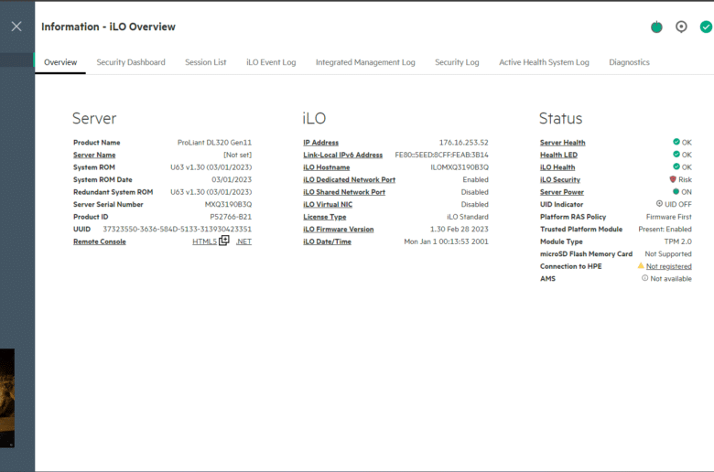
Task: Open the iLO Virtual NIC link
Action: coord(328,204)
